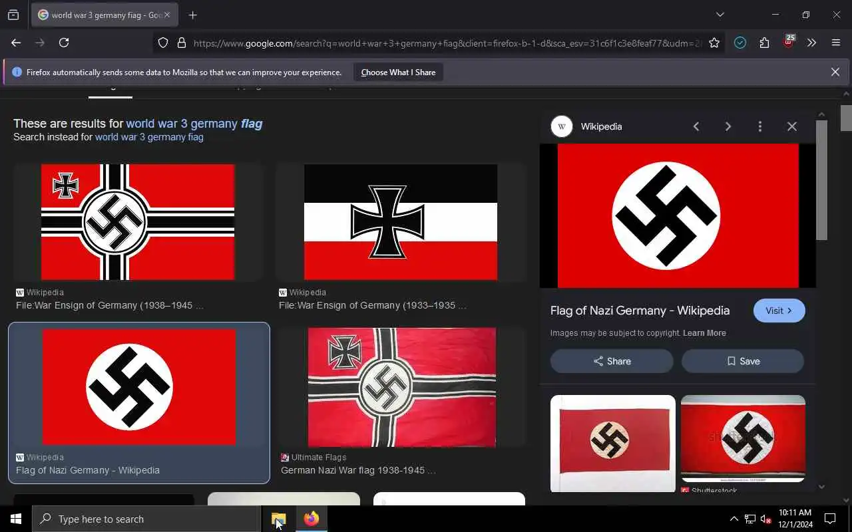The image size is (852, 532).
Task: Show more tools via double-chevron overflow
Action: pos(811,43)
